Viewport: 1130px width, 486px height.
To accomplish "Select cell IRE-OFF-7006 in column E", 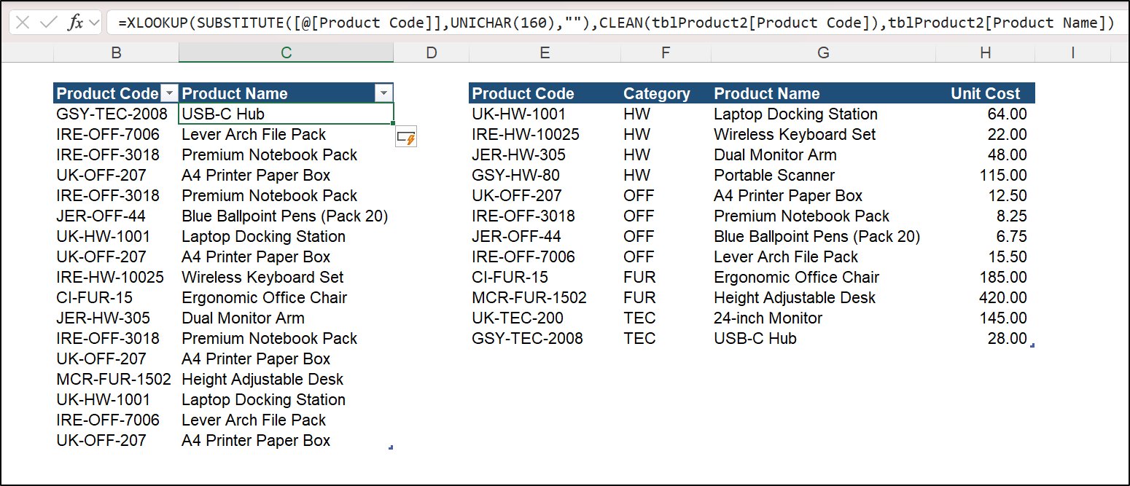I will [545, 256].
